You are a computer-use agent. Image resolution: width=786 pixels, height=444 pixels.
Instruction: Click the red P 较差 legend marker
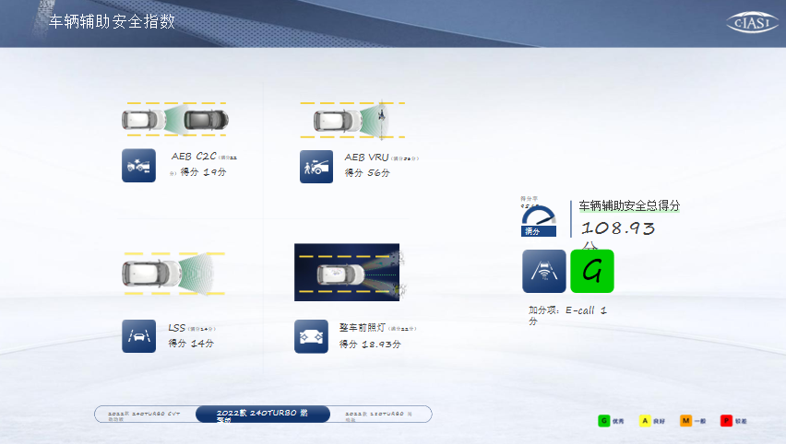[x=727, y=421]
